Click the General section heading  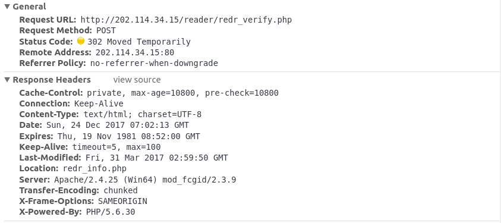pyautogui.click(x=29, y=7)
